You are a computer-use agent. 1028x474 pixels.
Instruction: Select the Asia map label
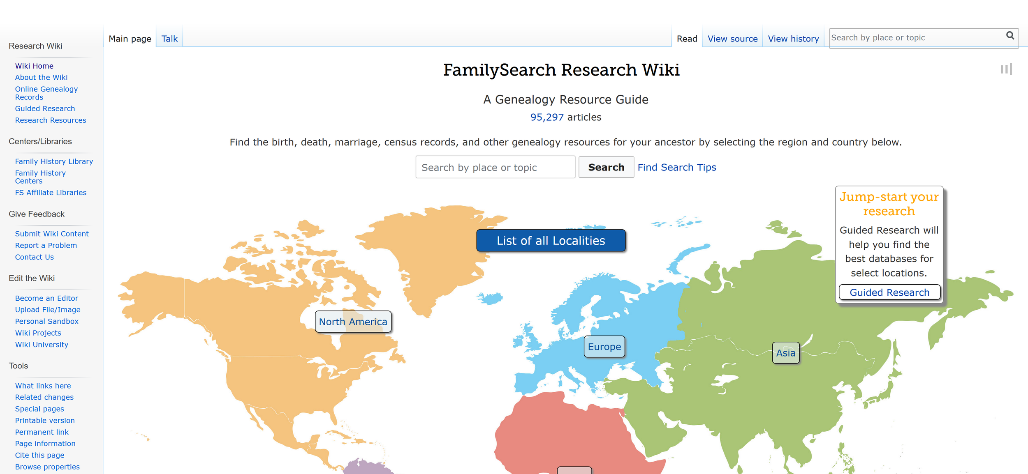[786, 353]
